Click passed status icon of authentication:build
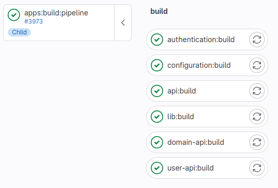This screenshot has height=188, width=278. tap(157, 40)
